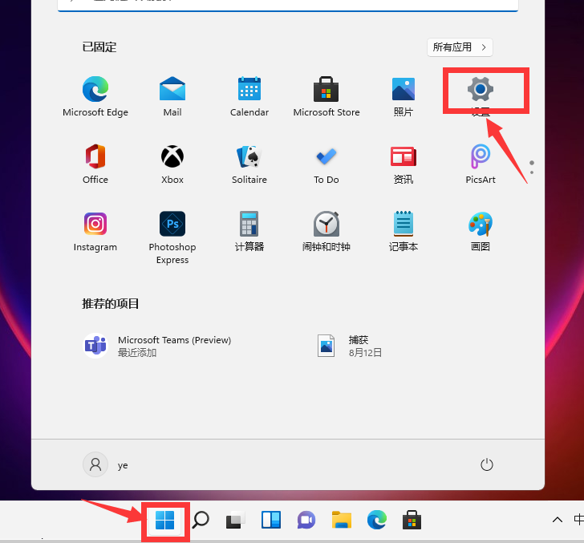The width and height of the screenshot is (584, 543).
Task: Open the 照片 (Photos) app
Action: point(404,96)
